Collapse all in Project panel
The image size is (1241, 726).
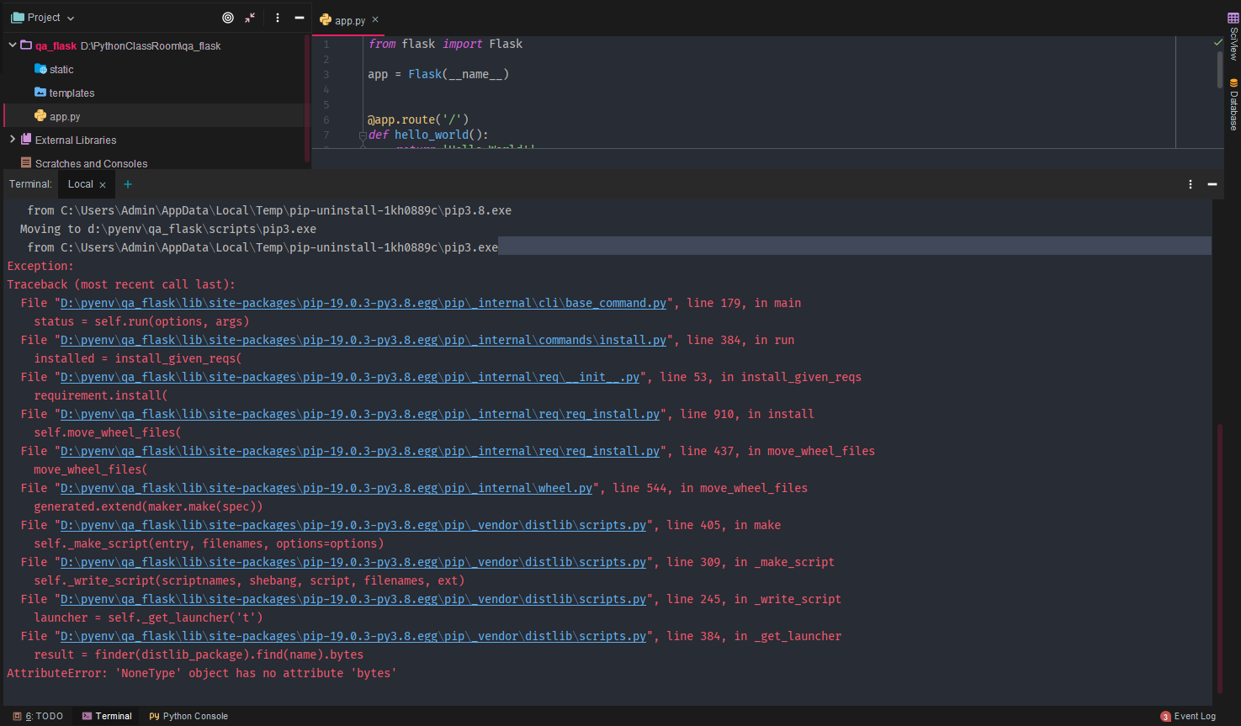pos(250,18)
